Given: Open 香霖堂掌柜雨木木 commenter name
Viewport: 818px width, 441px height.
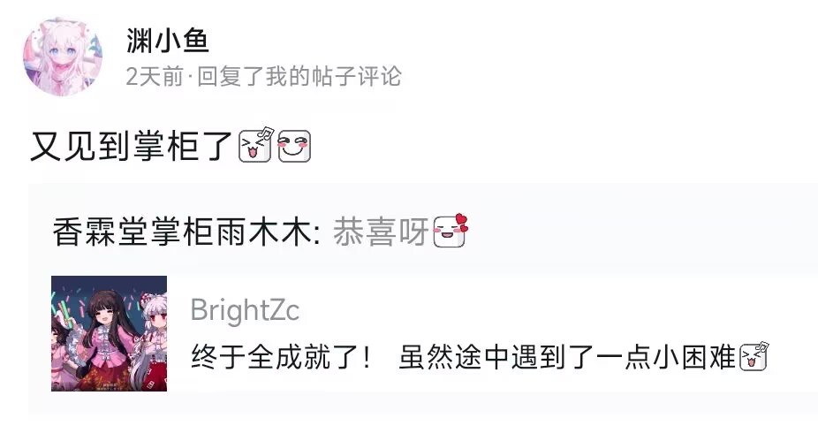Looking at the screenshot, I should tap(182, 232).
